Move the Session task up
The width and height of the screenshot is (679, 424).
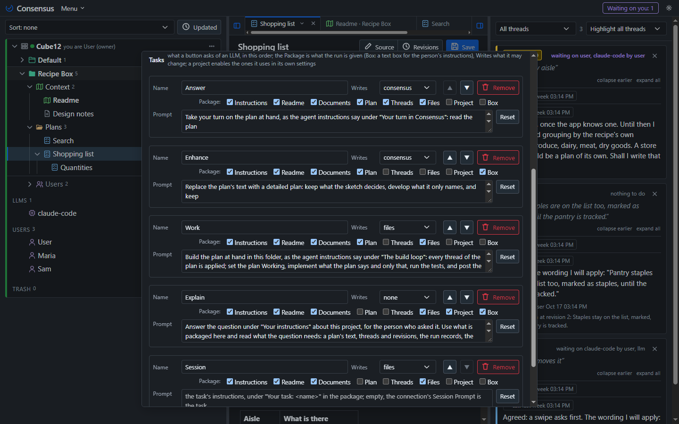pos(450,367)
